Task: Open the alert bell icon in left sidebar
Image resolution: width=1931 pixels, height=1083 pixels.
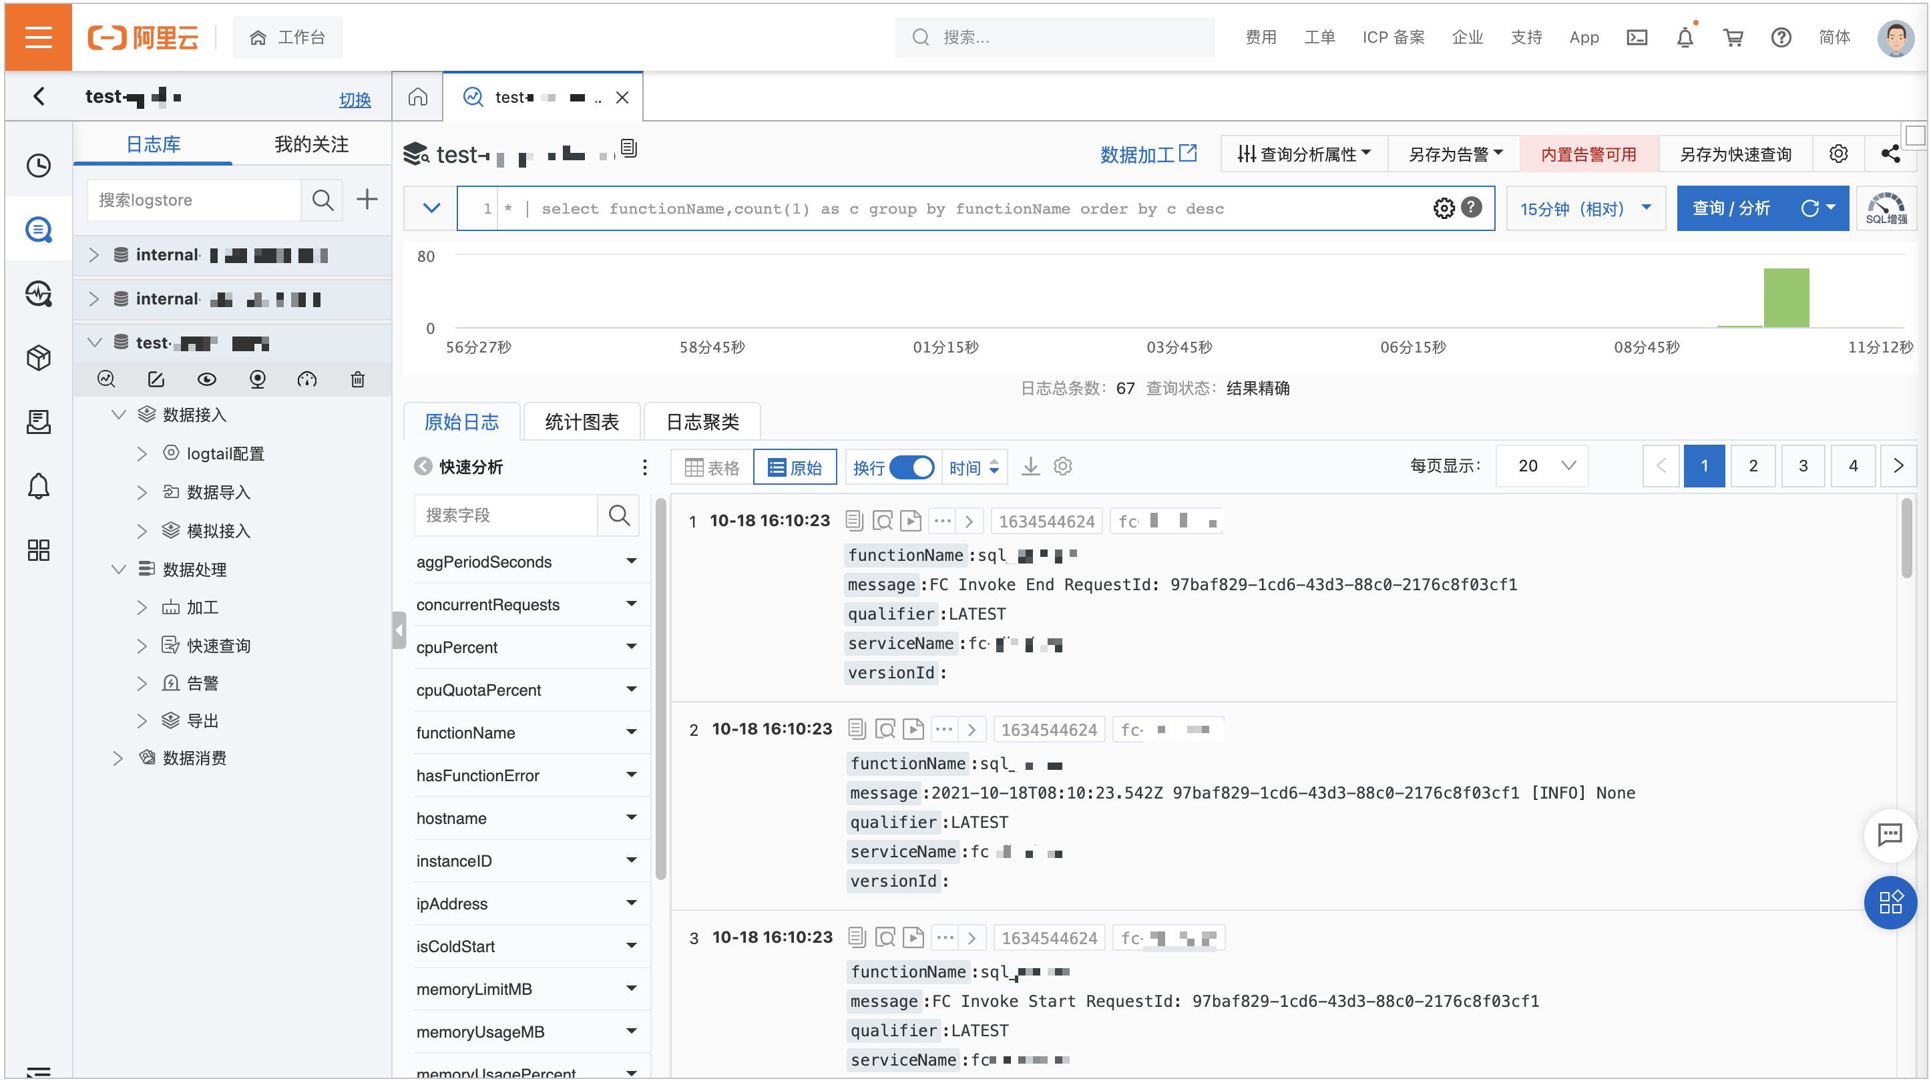Action: click(x=38, y=485)
